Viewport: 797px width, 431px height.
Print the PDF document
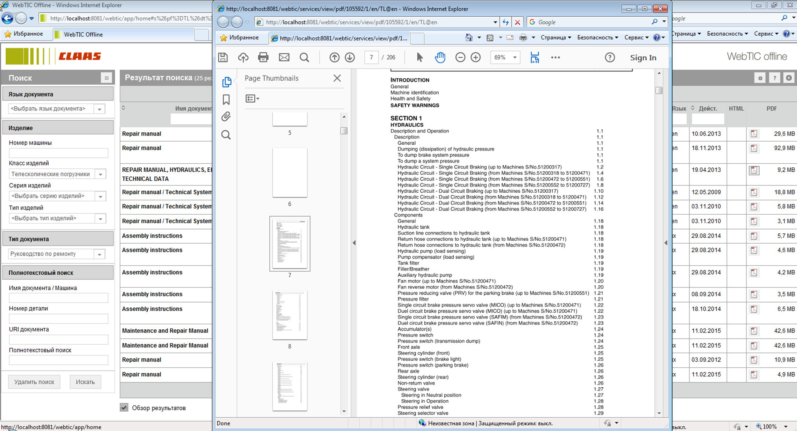[x=263, y=57]
